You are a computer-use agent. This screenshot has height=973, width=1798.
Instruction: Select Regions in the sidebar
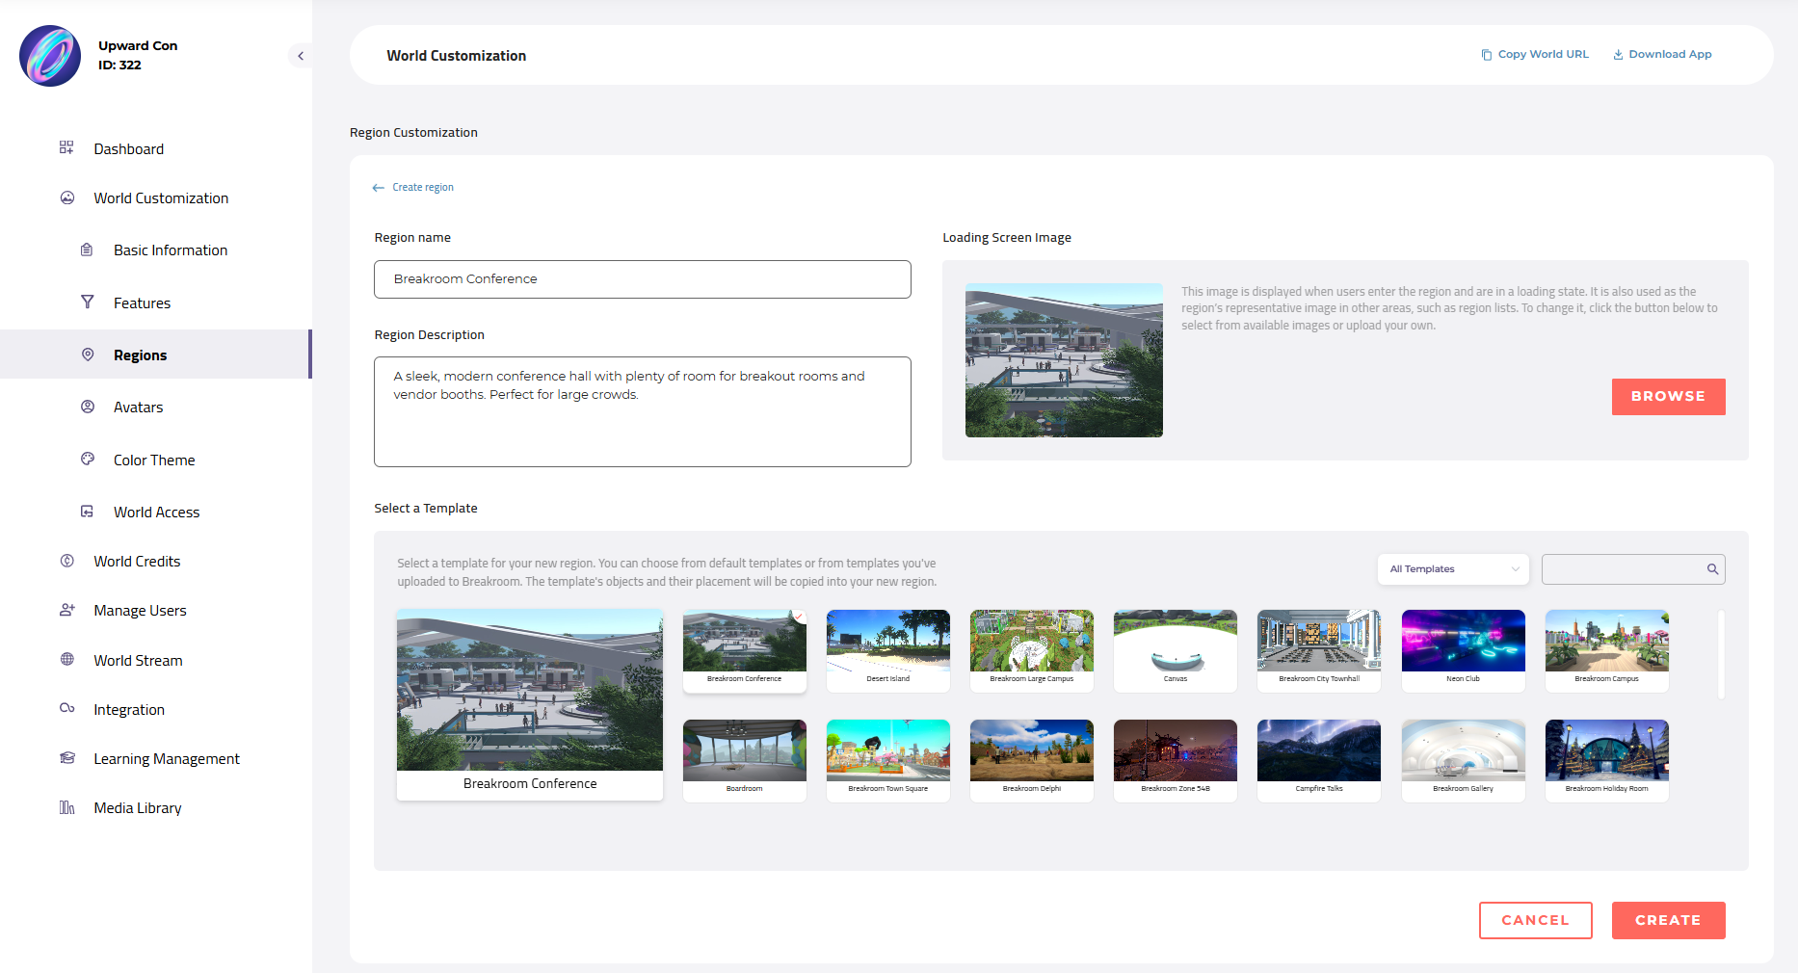coord(140,355)
